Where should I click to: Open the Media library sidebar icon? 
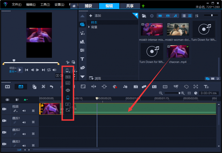click(x=82, y=24)
